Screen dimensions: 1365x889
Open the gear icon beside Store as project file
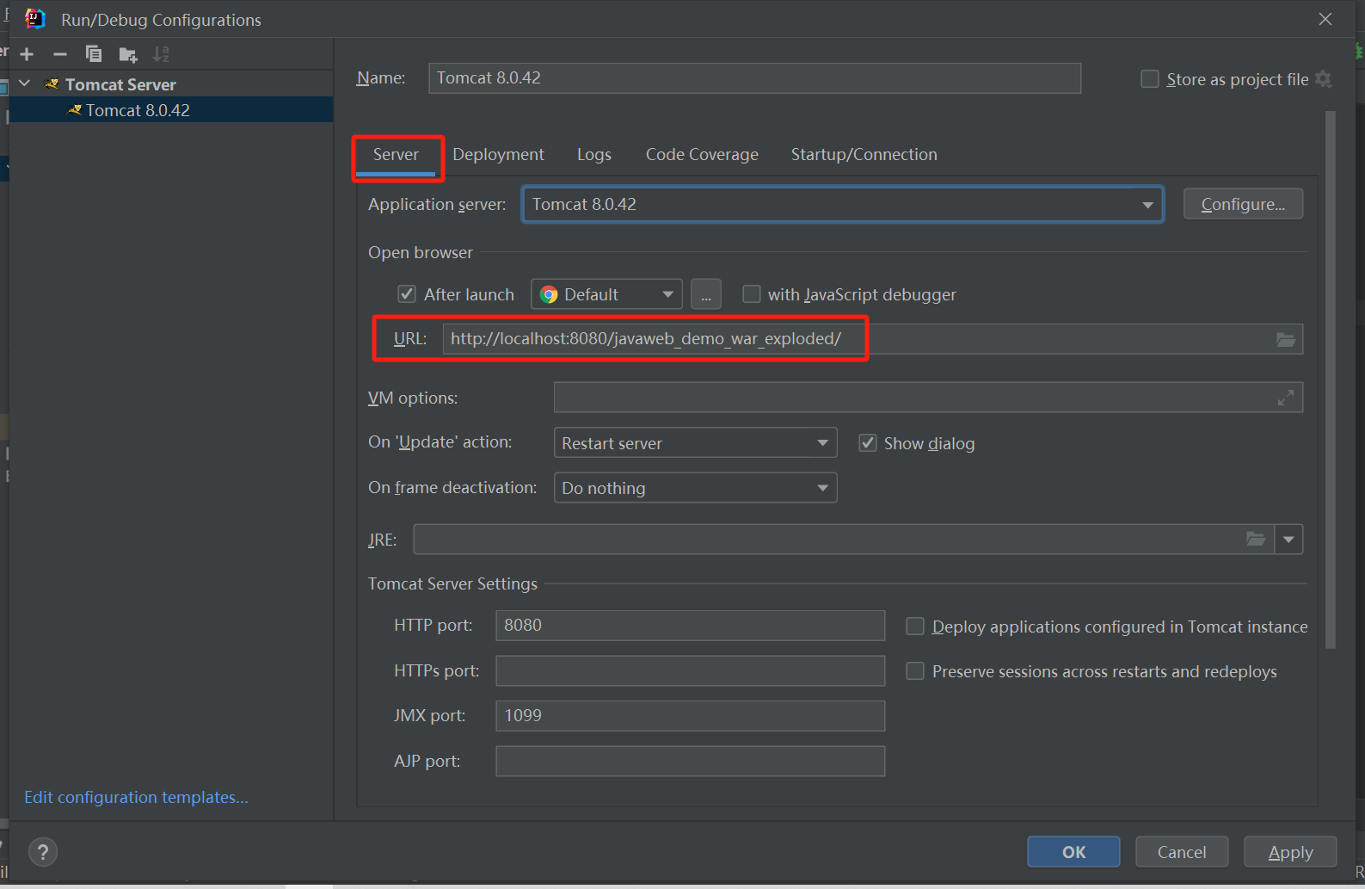click(x=1324, y=79)
